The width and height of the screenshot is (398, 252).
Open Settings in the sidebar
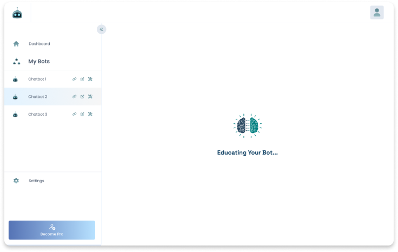(36, 181)
